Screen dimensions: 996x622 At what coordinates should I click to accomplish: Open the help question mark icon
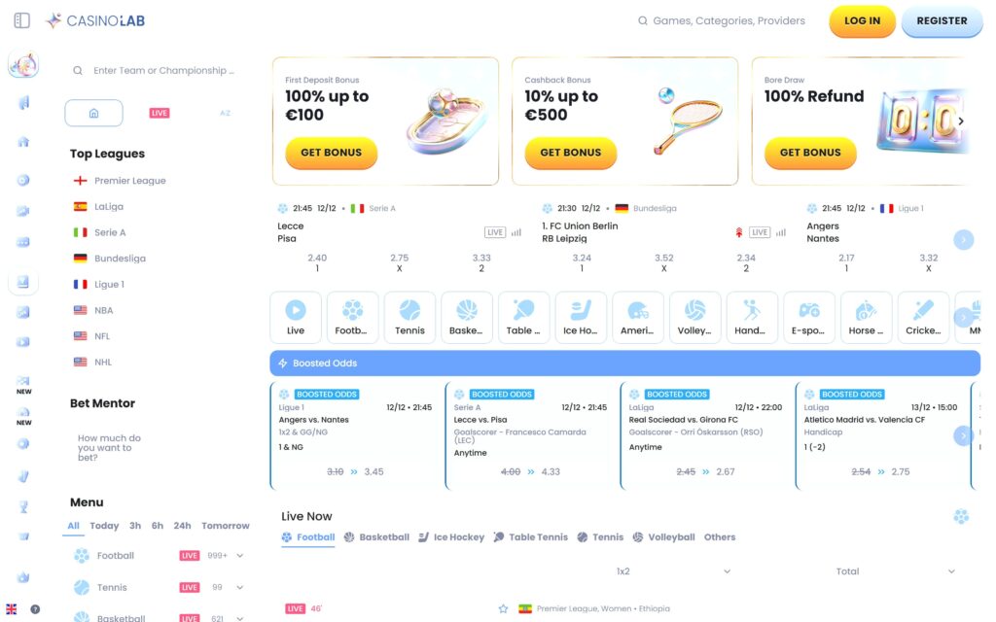point(35,609)
